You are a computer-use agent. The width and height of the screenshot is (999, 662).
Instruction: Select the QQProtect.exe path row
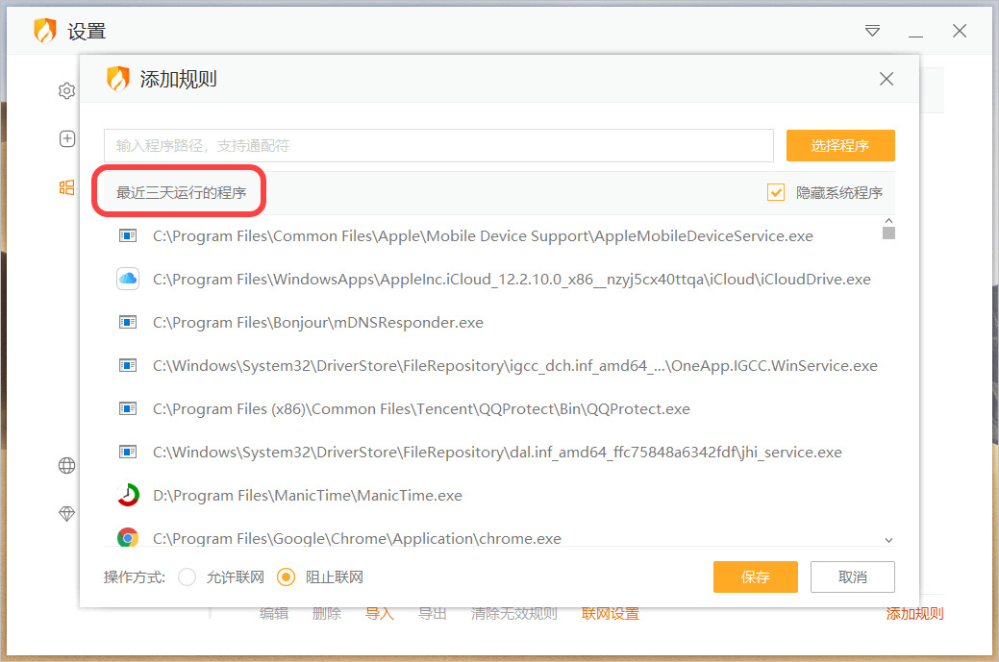point(492,409)
